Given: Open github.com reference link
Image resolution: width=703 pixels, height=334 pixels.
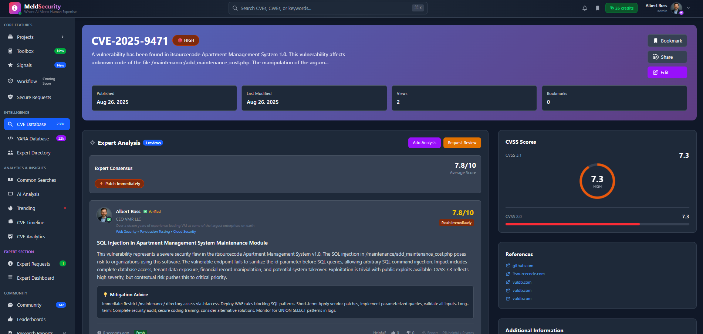Looking at the screenshot, I should pyautogui.click(x=523, y=266).
